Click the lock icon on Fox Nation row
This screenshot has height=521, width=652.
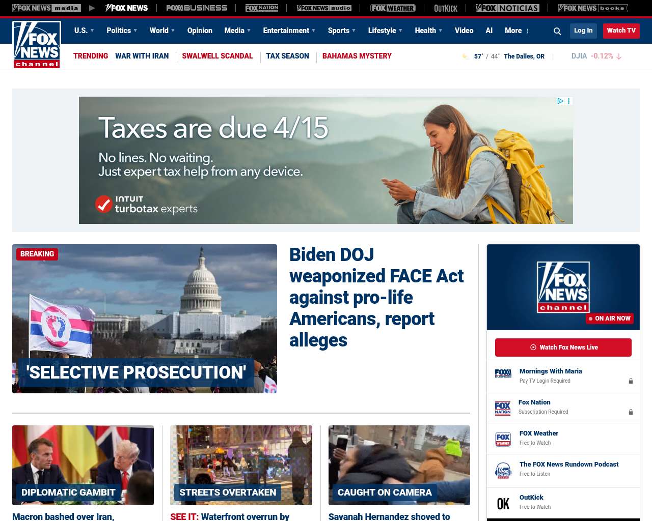631,412
